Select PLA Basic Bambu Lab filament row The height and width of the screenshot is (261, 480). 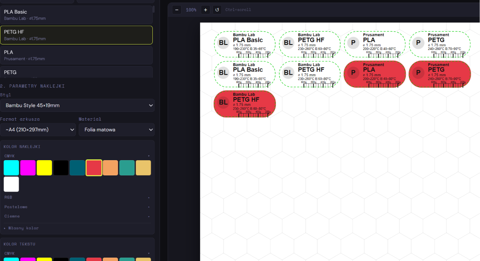click(x=76, y=15)
